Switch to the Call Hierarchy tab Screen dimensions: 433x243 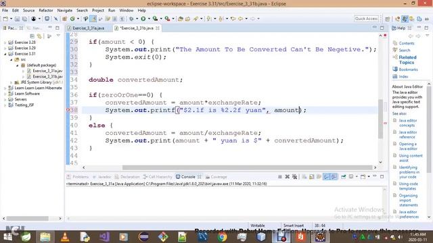(158, 177)
